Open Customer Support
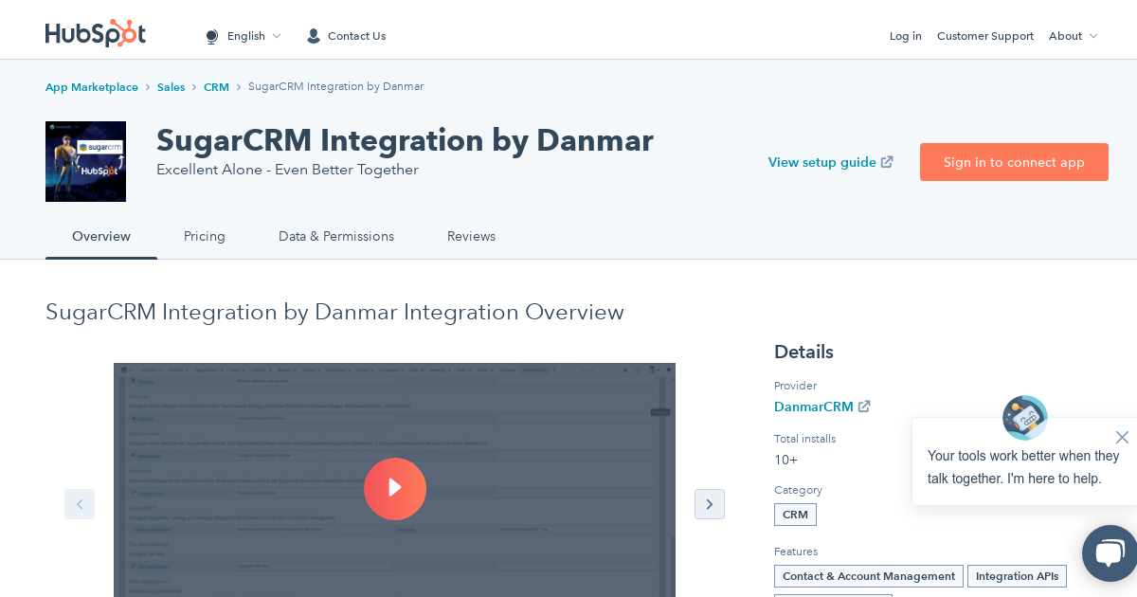 pos(985,36)
